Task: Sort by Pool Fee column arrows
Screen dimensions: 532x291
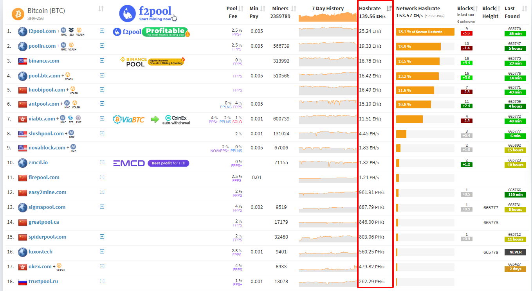Action: 241,8
